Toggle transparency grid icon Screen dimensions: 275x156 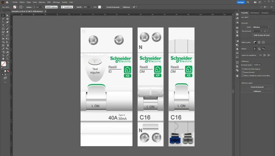(x=263, y=42)
